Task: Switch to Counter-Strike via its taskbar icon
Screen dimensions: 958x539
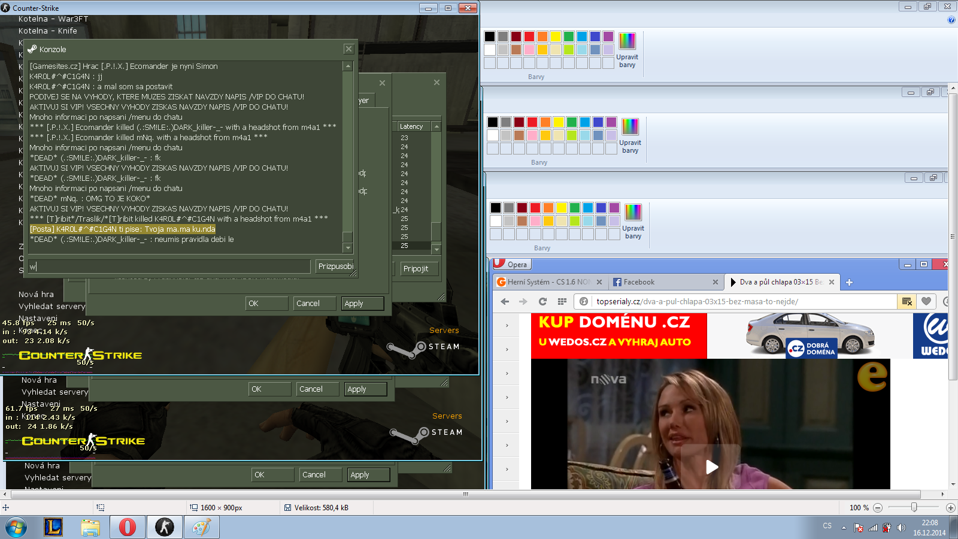Action: (164, 527)
